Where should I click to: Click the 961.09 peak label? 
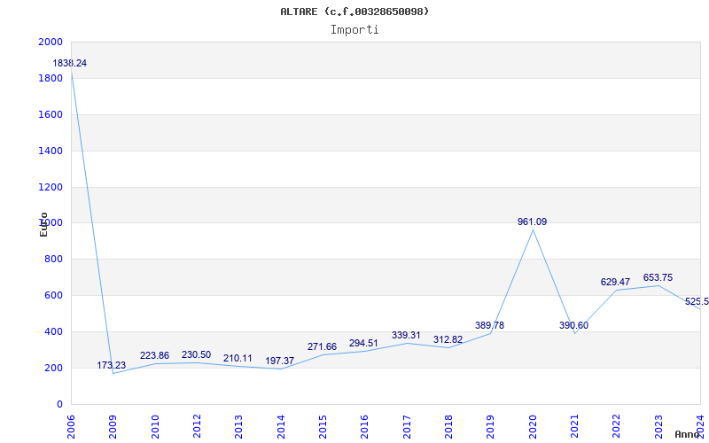pyautogui.click(x=533, y=222)
